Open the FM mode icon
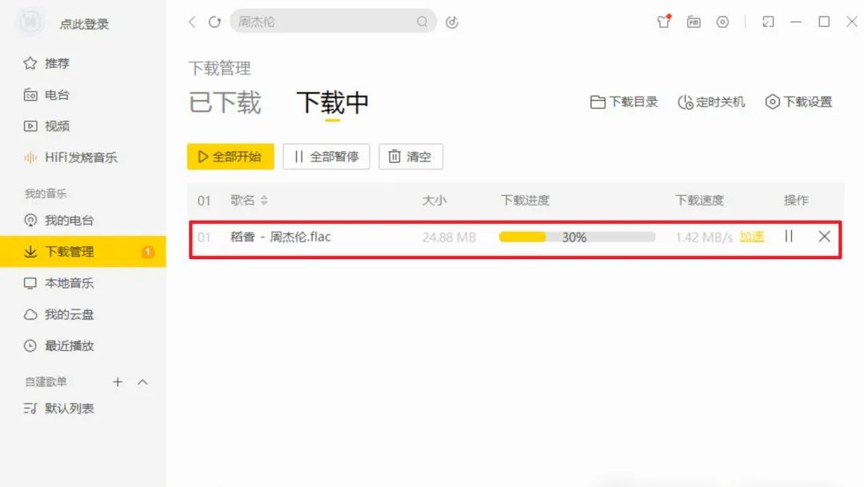The width and height of the screenshot is (864, 487). (694, 22)
